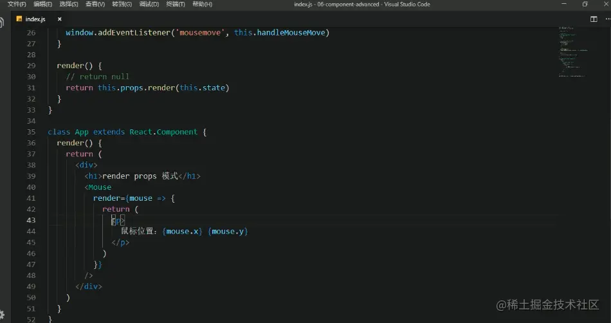Click this.props.render on line 31
This screenshot has width=611, height=323.
[x=136, y=88]
